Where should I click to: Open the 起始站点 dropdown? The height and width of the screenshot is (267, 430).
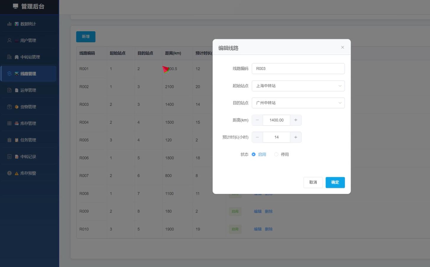(x=298, y=86)
